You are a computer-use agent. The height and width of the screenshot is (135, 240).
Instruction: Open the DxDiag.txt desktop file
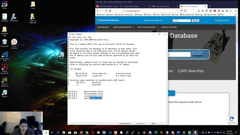click(4, 18)
